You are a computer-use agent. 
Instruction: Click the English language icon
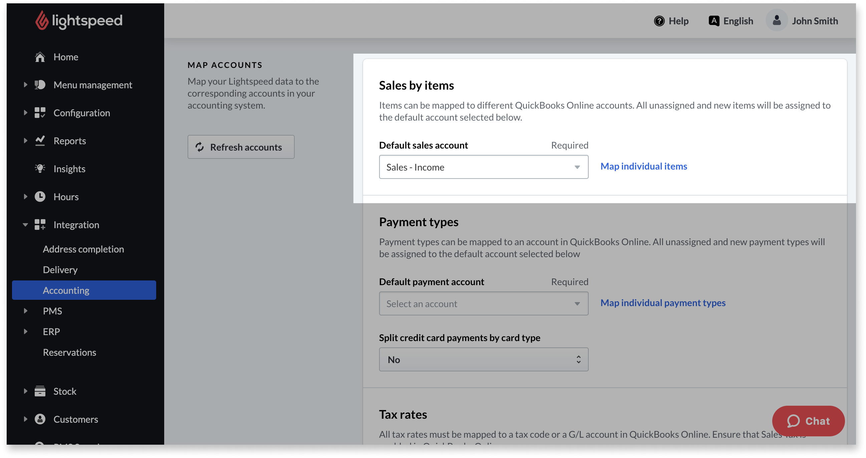coord(714,21)
